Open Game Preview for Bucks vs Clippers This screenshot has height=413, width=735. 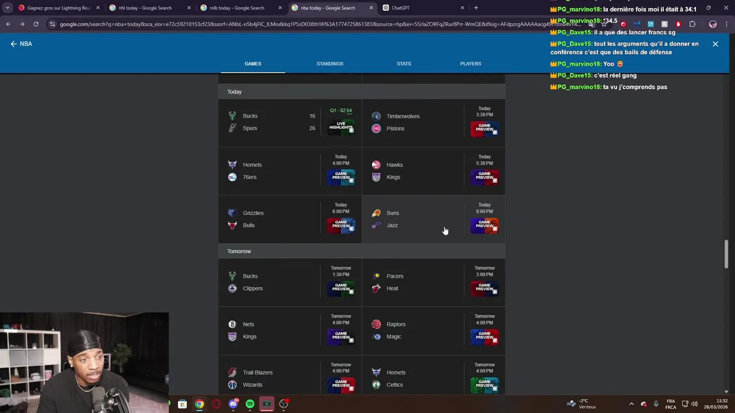pyautogui.click(x=341, y=289)
